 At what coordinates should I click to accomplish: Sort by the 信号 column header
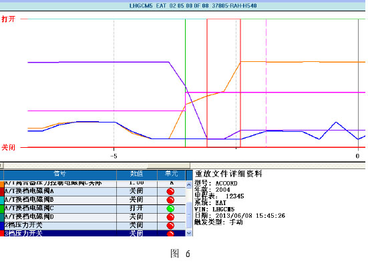point(60,174)
